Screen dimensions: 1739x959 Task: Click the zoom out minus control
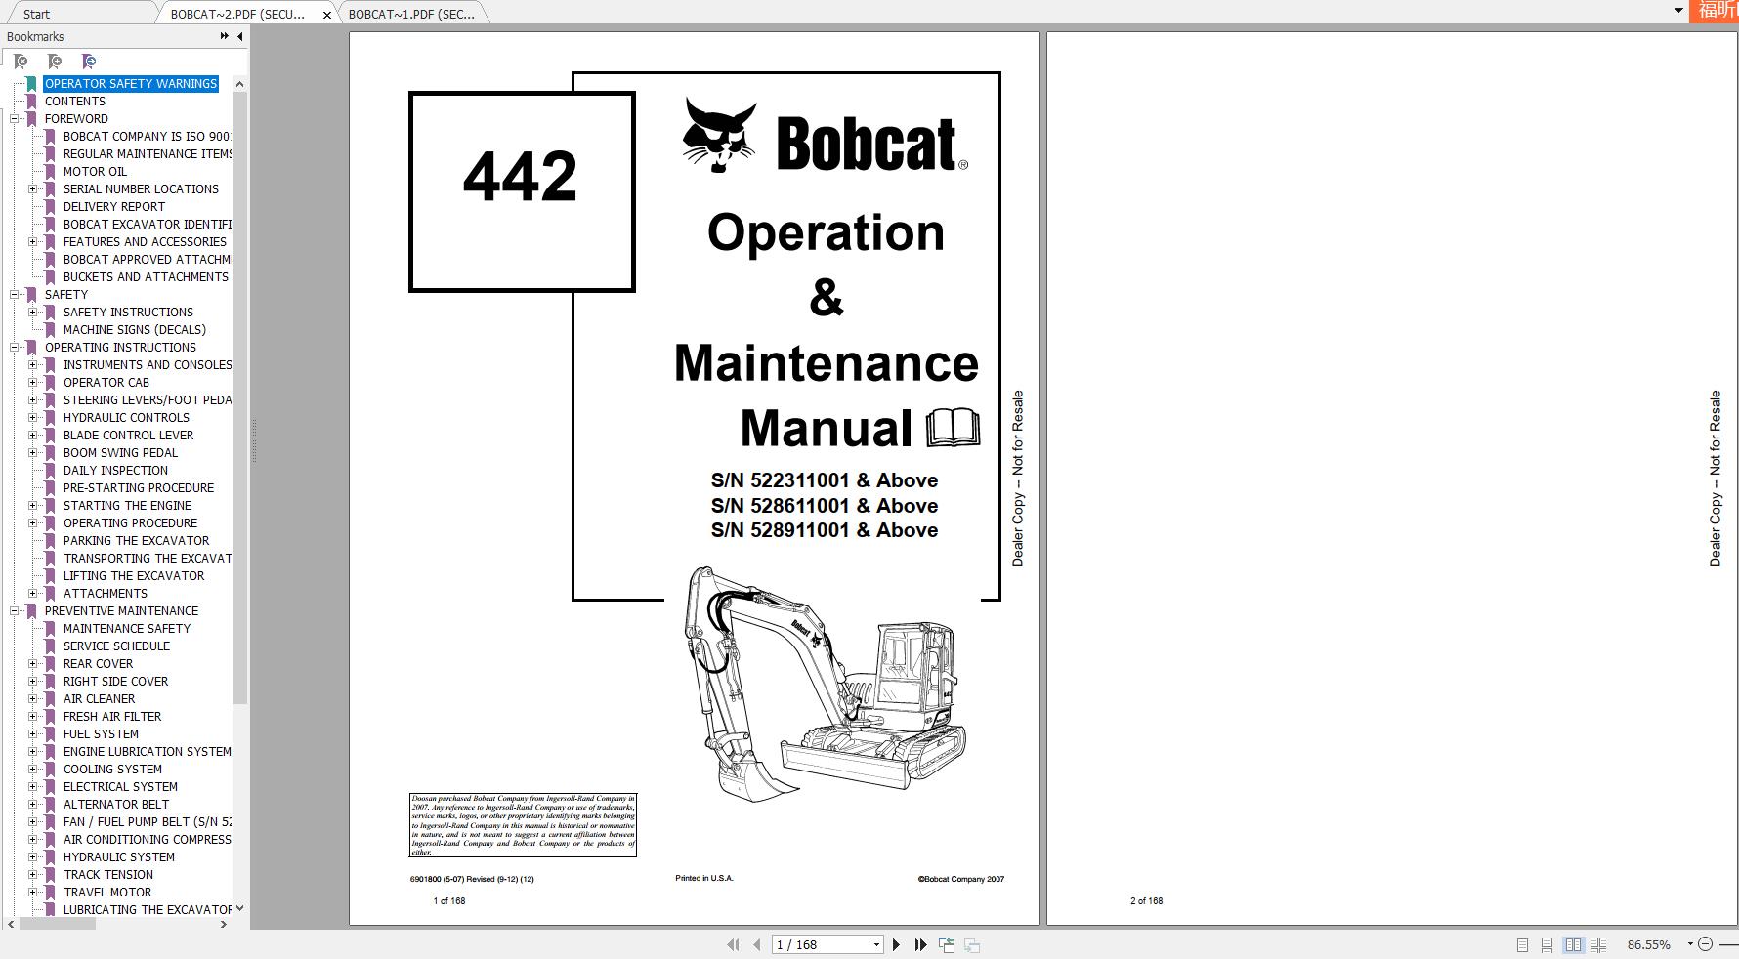click(1705, 944)
